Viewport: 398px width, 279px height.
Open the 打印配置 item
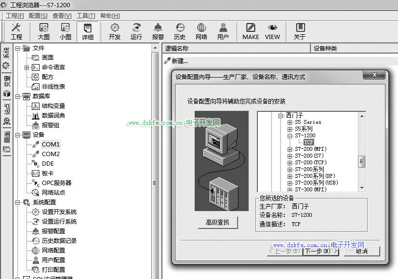53,270
